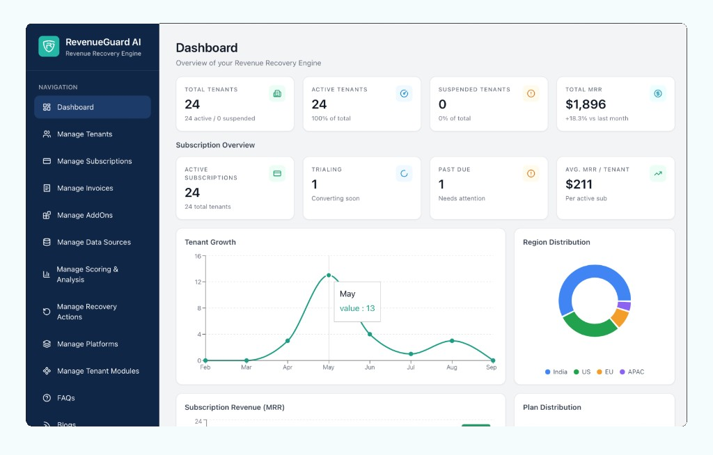Image resolution: width=713 pixels, height=455 pixels.
Task: Click the "Needs attention" text on Past Due
Action: pos(462,198)
